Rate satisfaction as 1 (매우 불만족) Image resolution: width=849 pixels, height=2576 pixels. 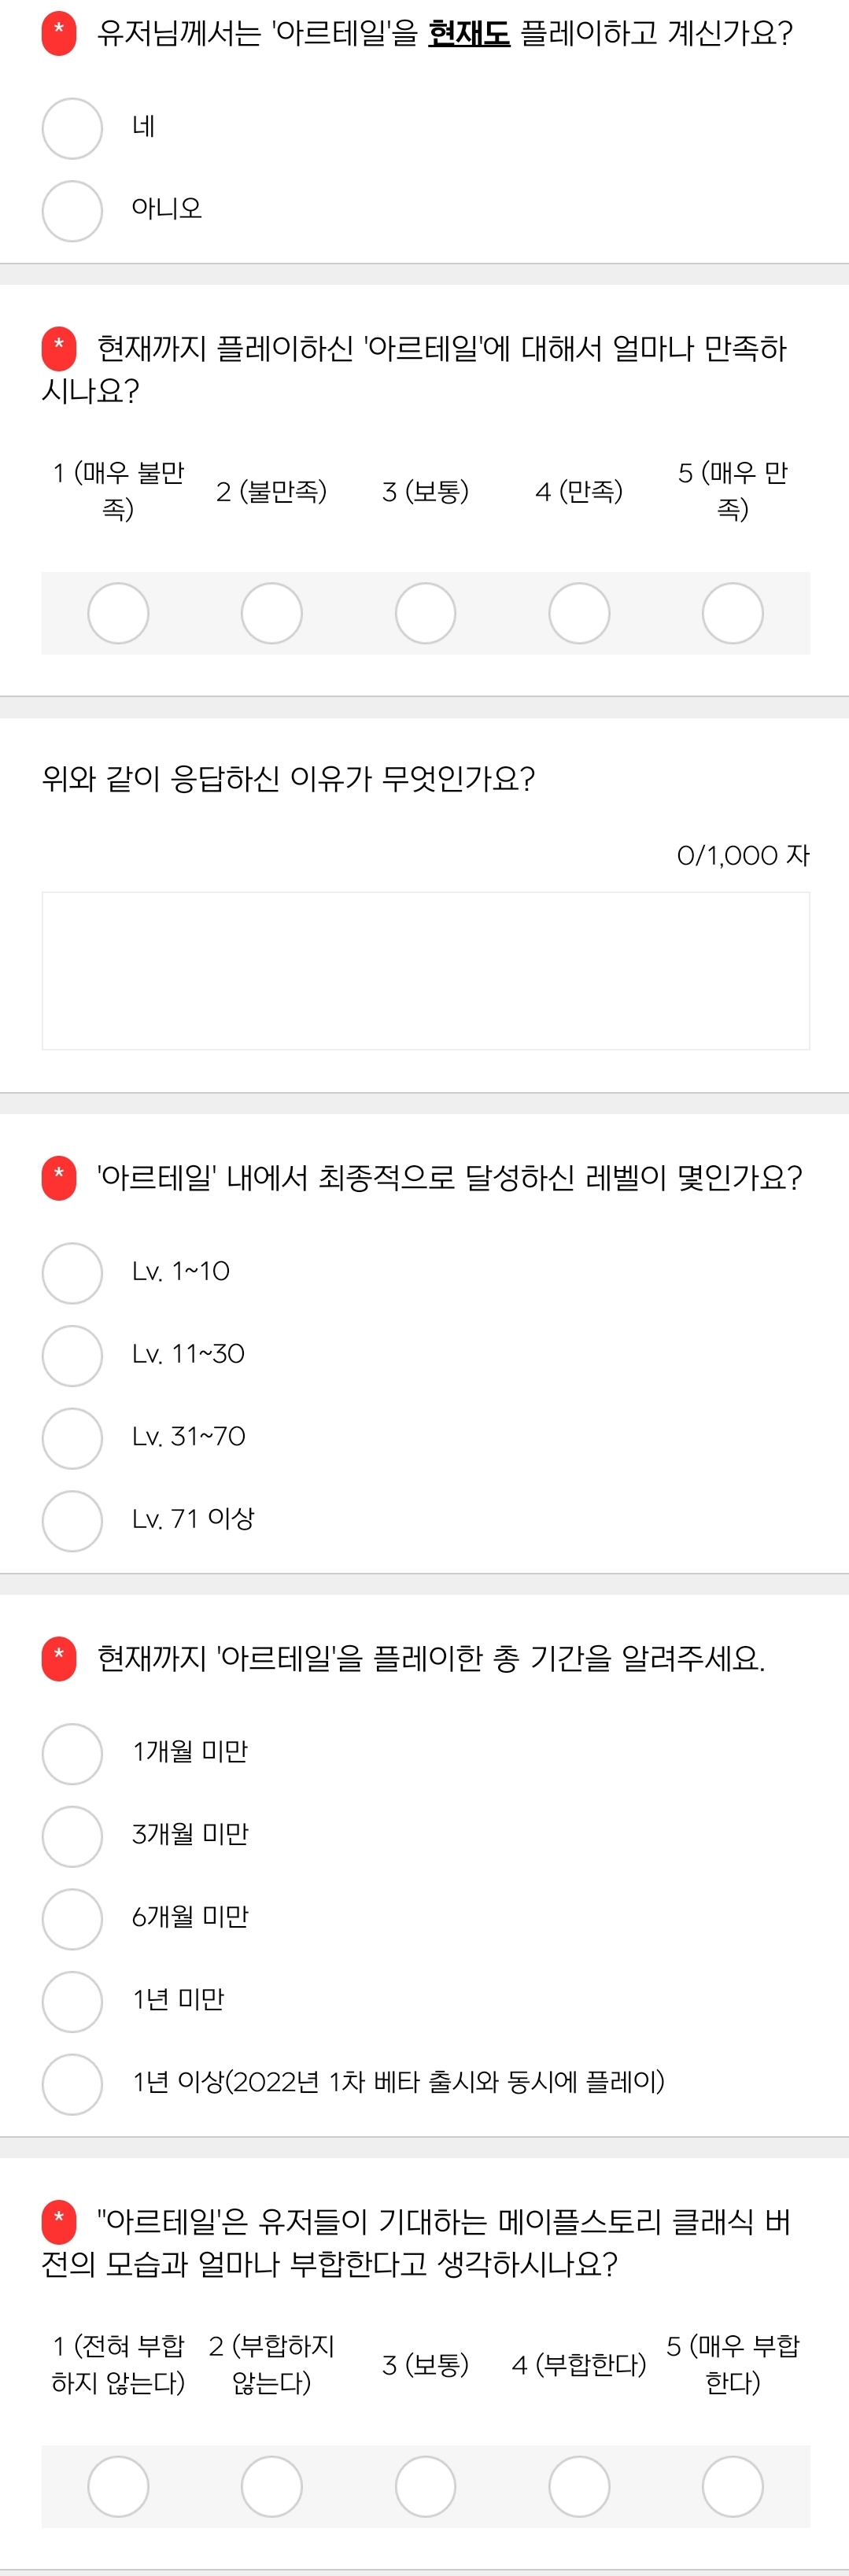pos(118,613)
